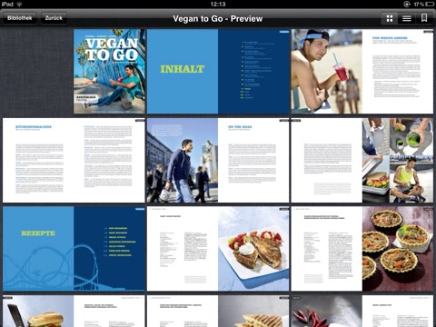Open the spread with lunchbox photo collage
This screenshot has width=436, height=327.
coord(362,161)
